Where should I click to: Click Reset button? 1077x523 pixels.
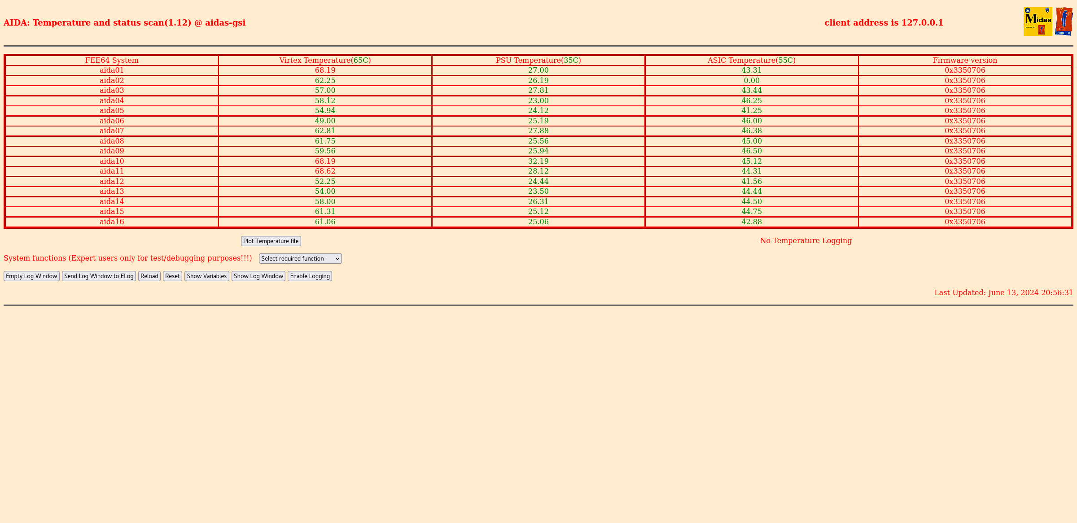[172, 276]
